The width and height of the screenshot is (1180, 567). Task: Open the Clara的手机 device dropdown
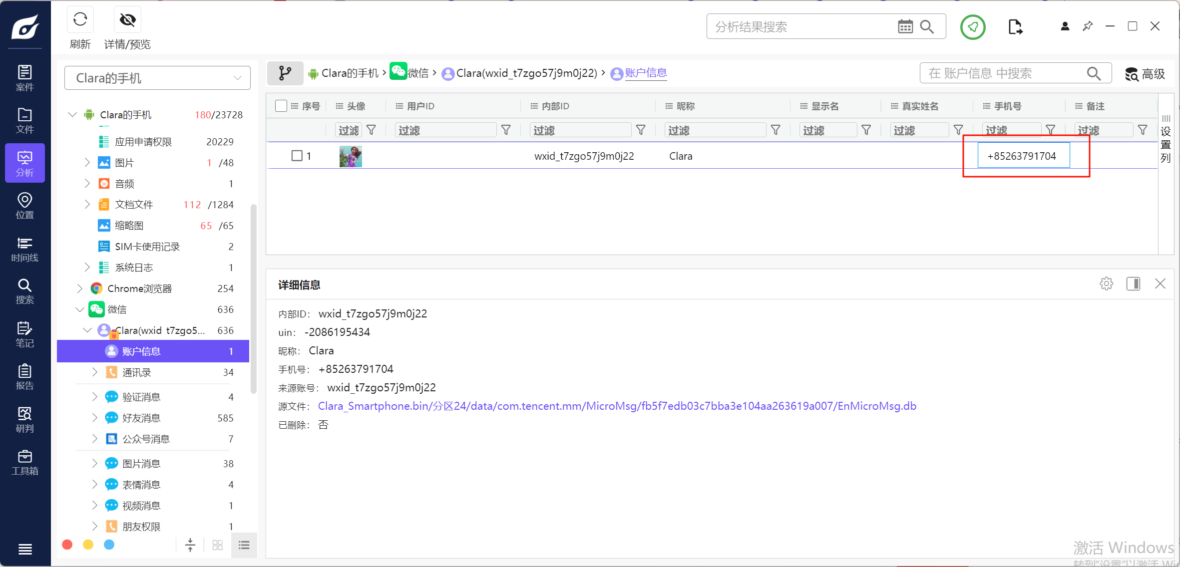tap(157, 78)
